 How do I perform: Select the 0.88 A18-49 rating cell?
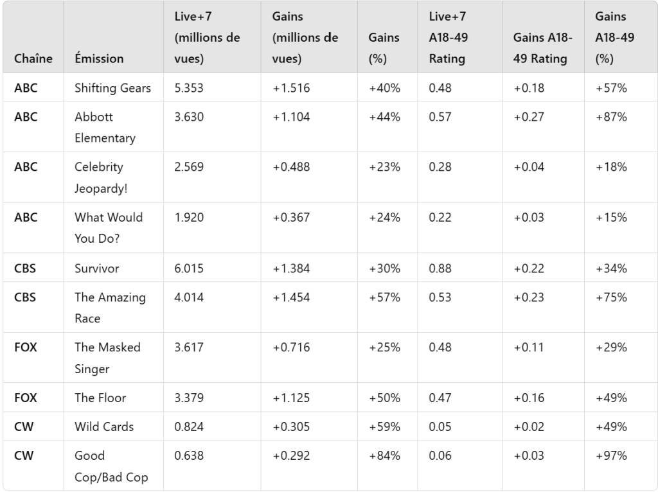pos(440,269)
